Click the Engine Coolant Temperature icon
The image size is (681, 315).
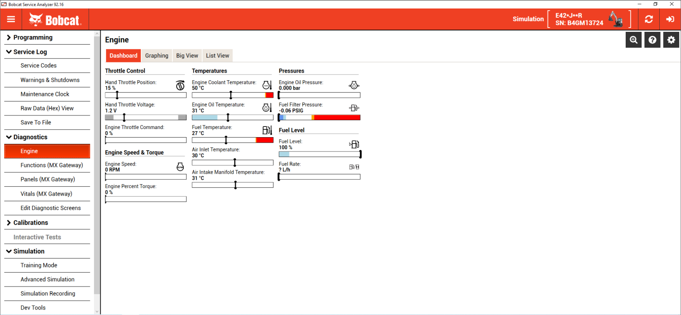pos(267,85)
